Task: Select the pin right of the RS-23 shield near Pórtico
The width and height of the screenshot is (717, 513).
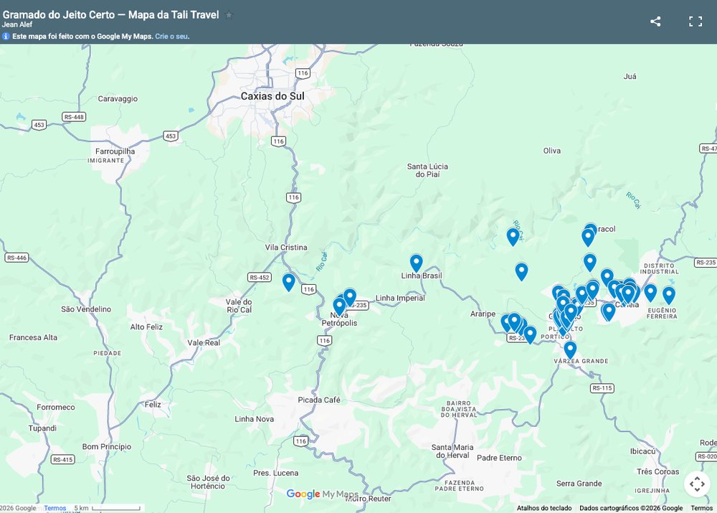Action: point(530,335)
